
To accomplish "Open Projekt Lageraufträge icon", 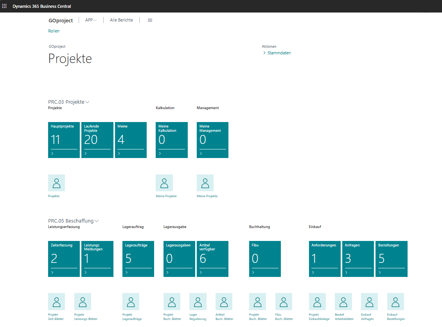I will click(131, 302).
